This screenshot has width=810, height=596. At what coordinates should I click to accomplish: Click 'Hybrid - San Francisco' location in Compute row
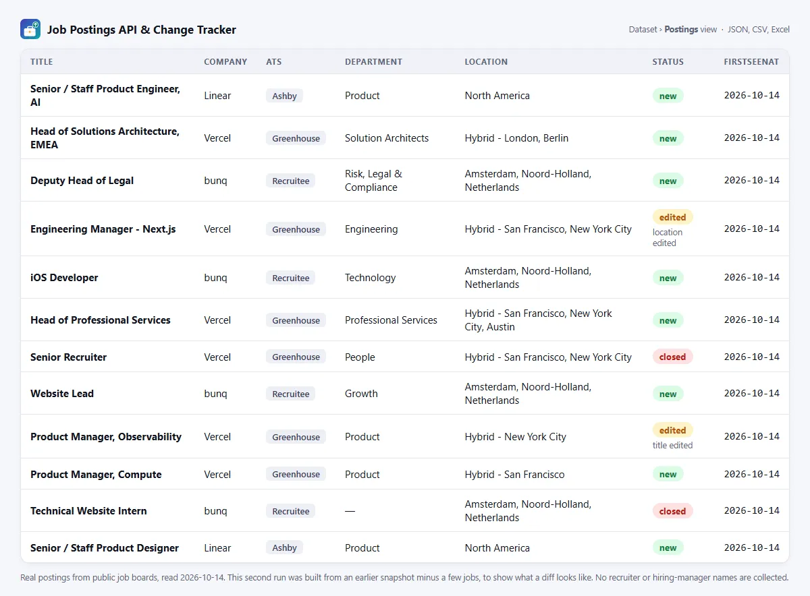tap(514, 475)
